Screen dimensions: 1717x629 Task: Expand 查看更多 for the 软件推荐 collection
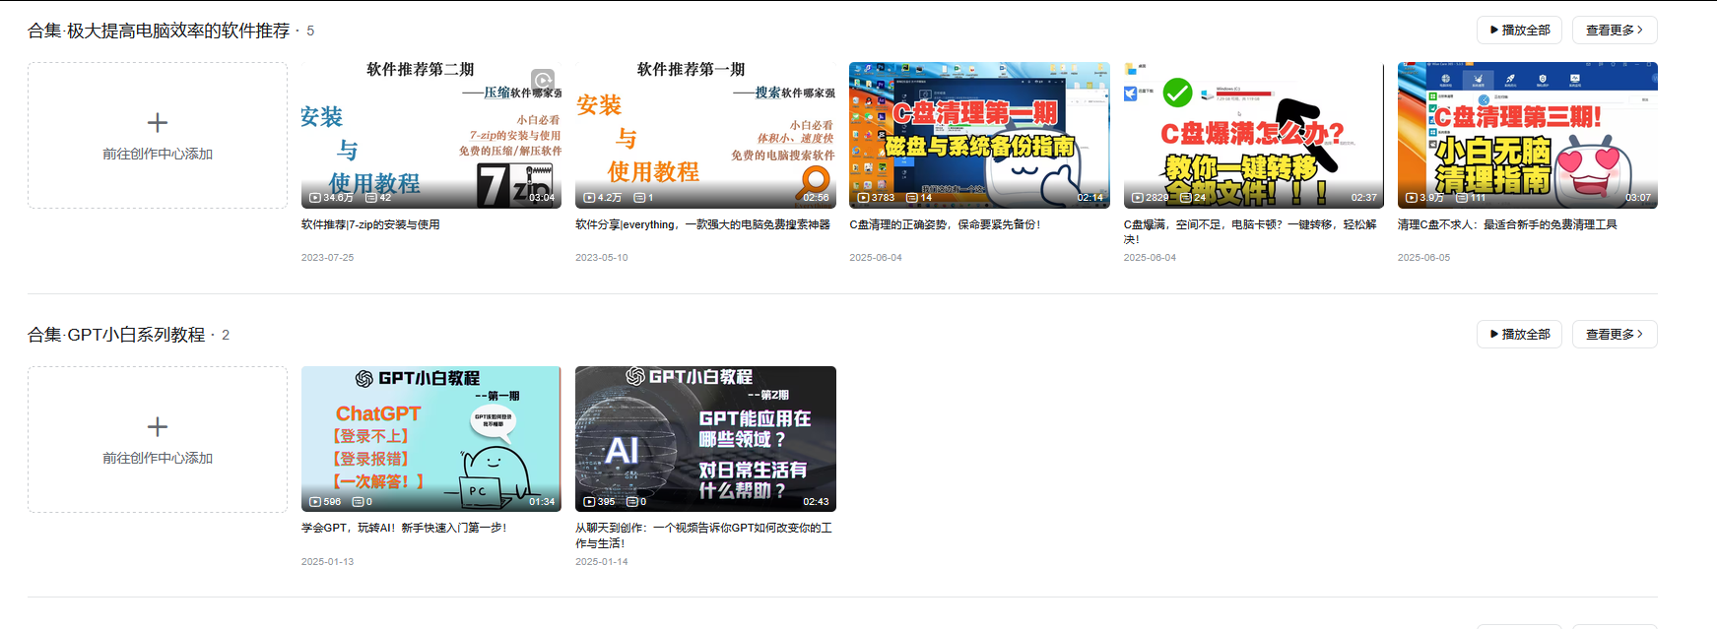pyautogui.click(x=1615, y=31)
